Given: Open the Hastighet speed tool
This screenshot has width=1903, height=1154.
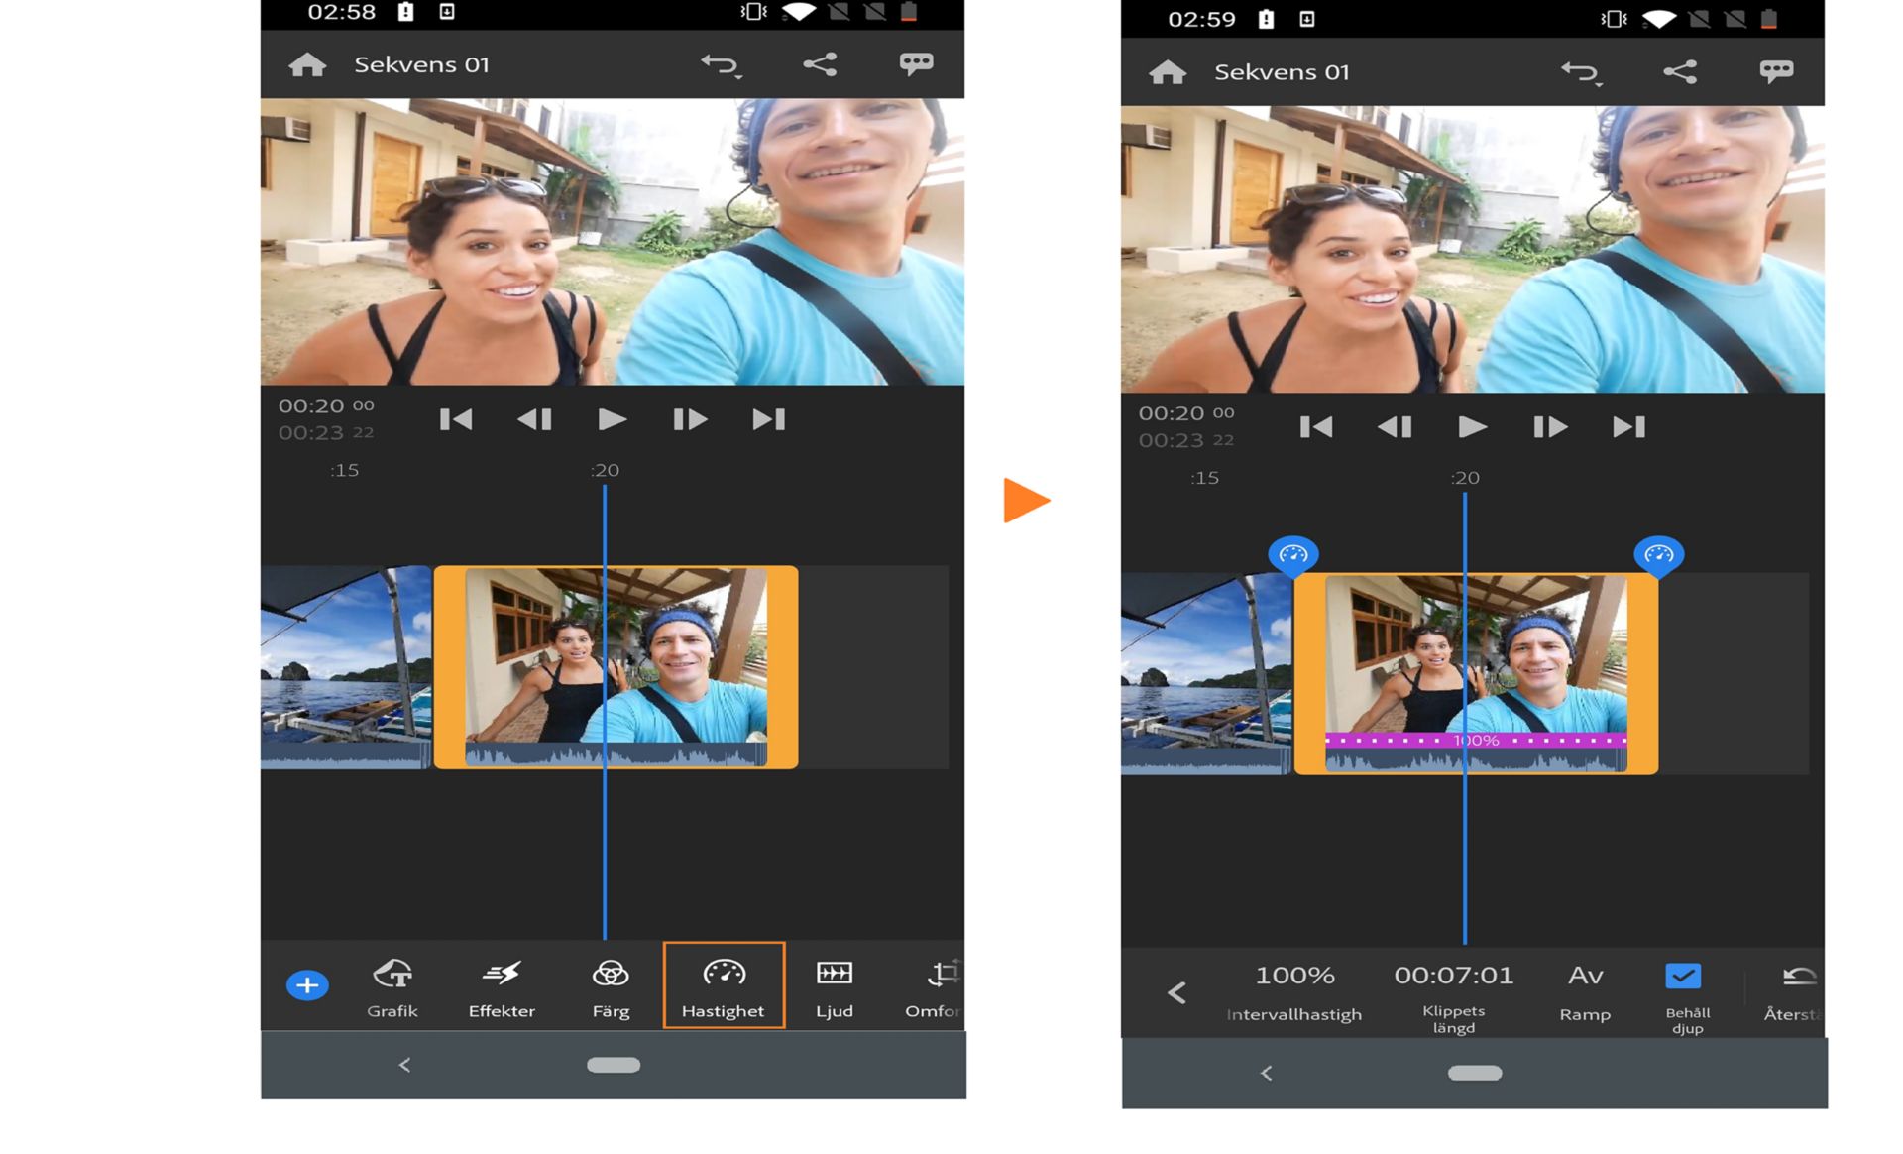Looking at the screenshot, I should pyautogui.click(x=724, y=985).
